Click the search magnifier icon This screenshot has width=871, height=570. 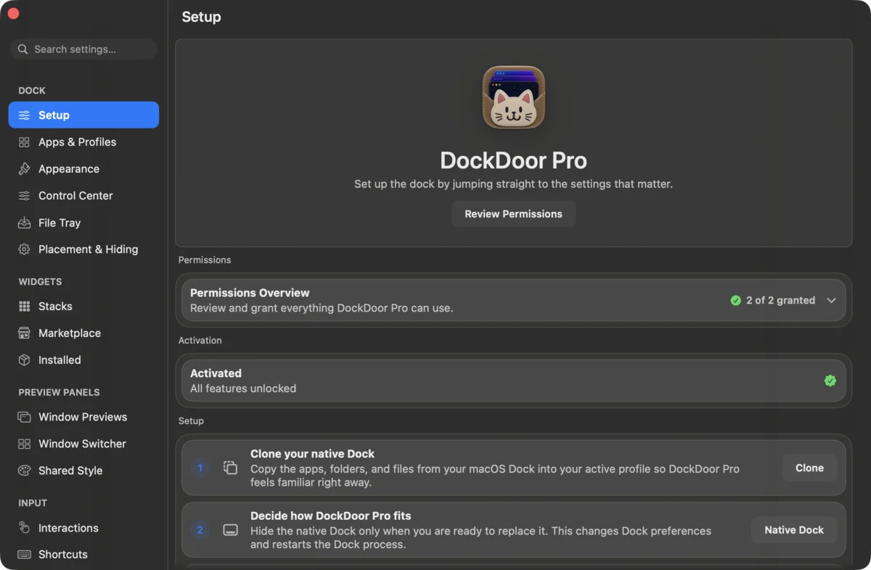point(23,49)
